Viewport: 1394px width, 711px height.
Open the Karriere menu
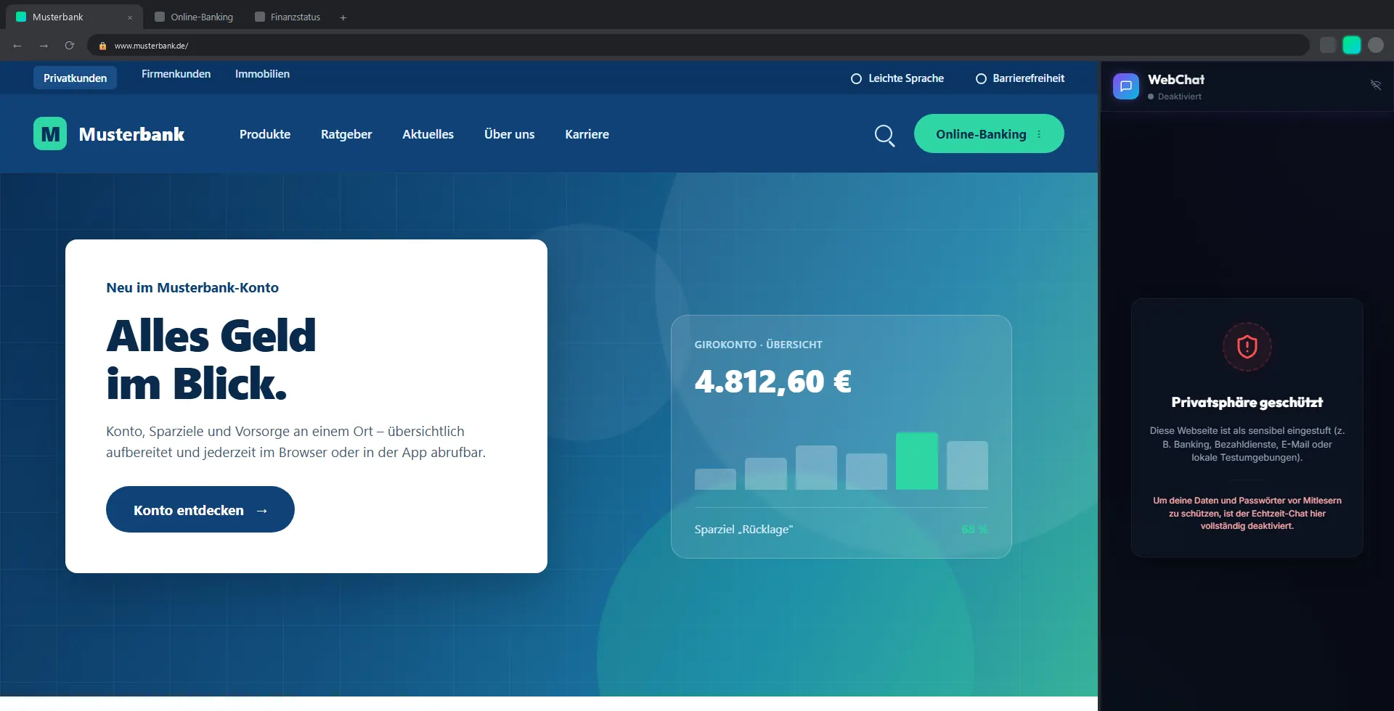[x=587, y=134]
